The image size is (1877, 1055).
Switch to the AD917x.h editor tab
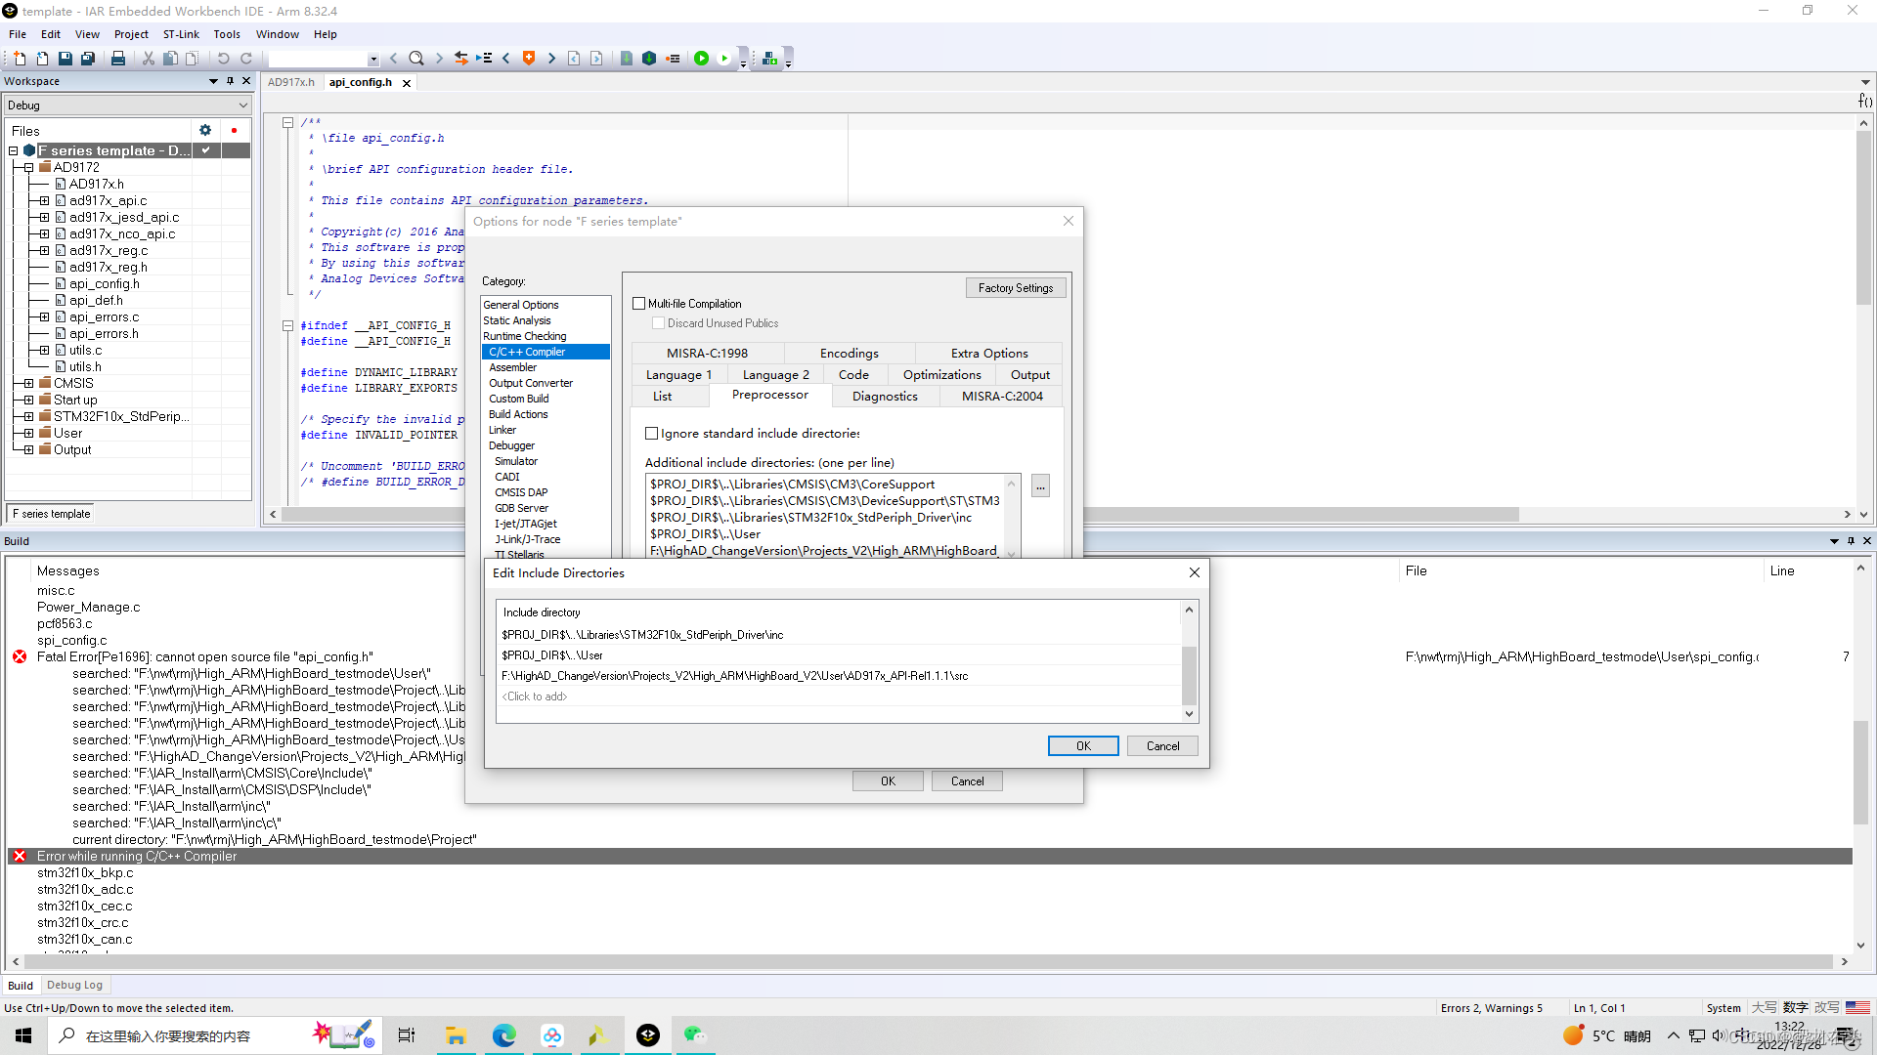291,82
